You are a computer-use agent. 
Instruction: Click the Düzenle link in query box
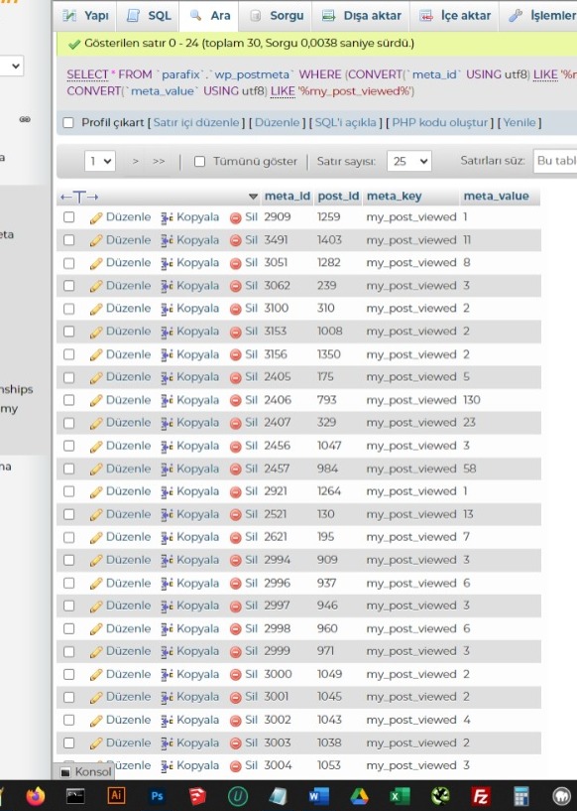pyautogui.click(x=277, y=122)
